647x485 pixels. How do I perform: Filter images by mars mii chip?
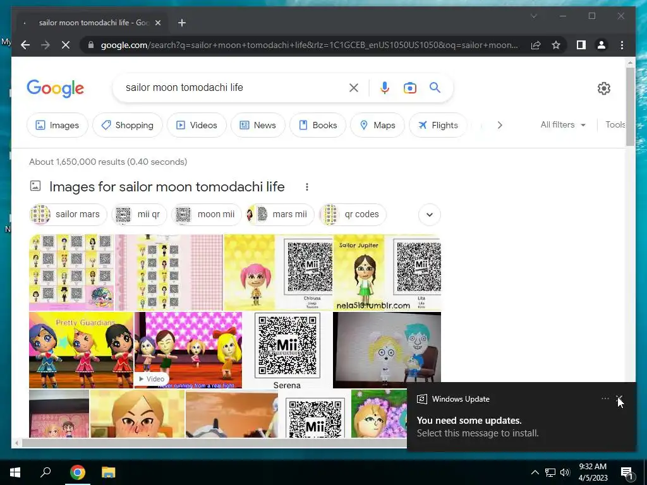(x=280, y=215)
